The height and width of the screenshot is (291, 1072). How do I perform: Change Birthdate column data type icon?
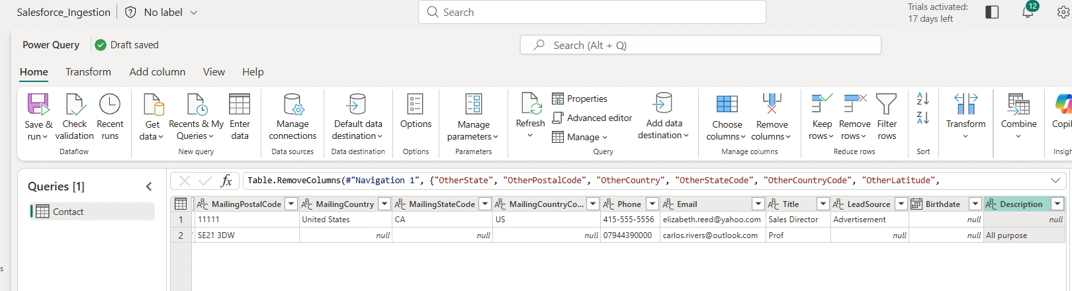[x=916, y=204]
